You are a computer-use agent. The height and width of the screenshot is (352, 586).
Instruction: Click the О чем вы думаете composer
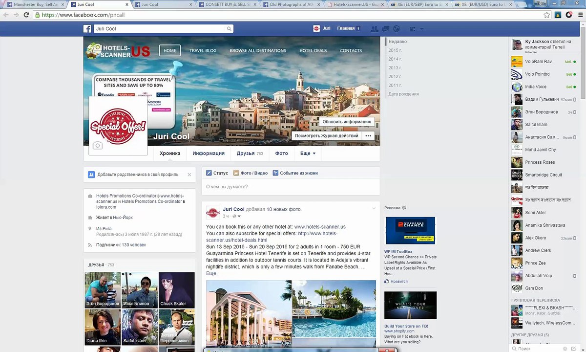(x=291, y=187)
